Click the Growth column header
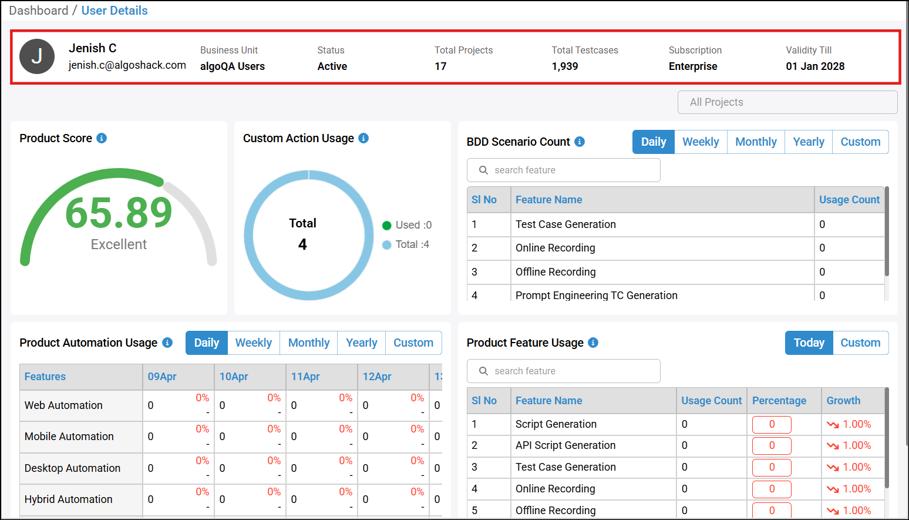Screen dimensions: 909x520 [x=853, y=401]
